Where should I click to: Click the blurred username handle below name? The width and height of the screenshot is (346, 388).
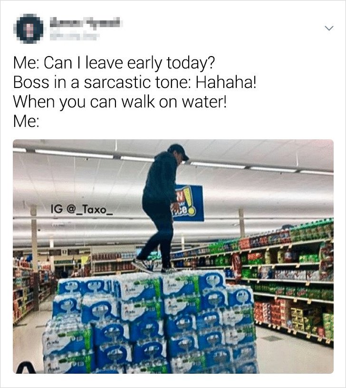click(x=74, y=36)
